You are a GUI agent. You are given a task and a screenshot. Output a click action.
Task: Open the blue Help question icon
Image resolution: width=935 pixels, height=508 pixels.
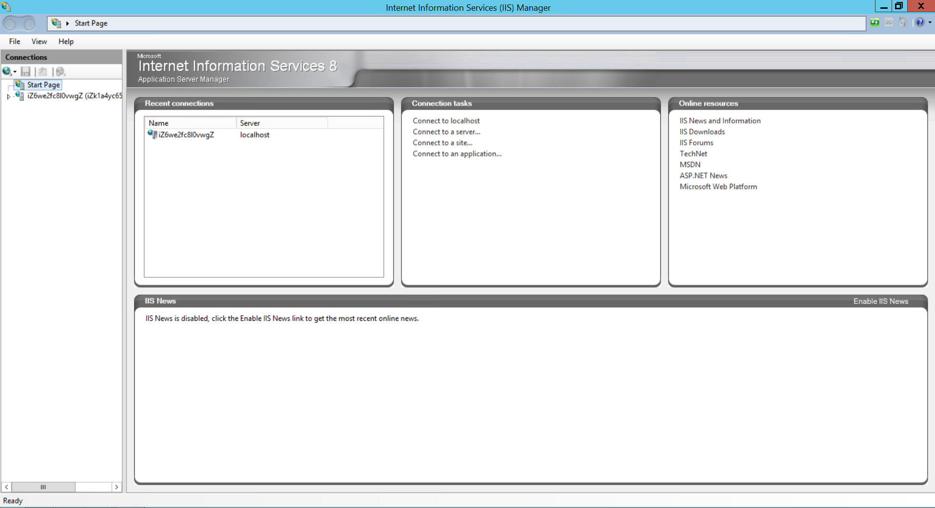click(x=920, y=22)
